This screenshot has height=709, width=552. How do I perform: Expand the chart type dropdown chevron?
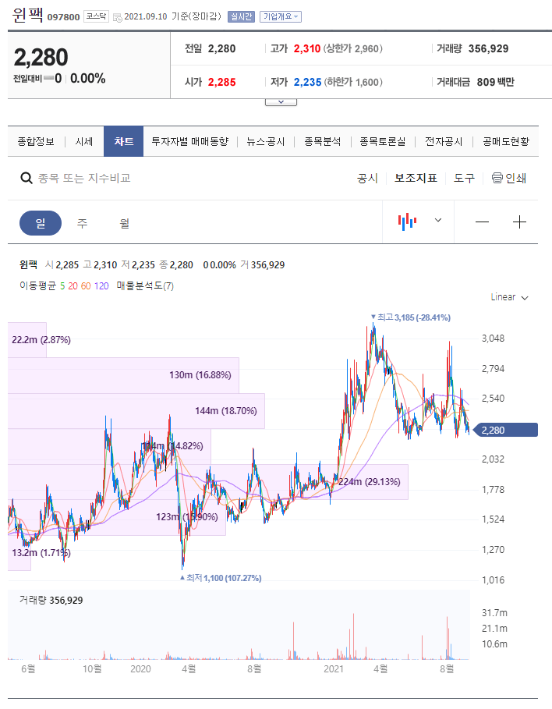[x=437, y=220]
